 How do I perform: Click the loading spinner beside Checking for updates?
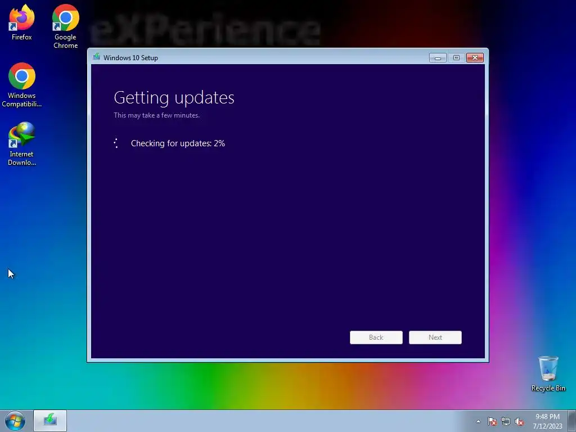(116, 143)
